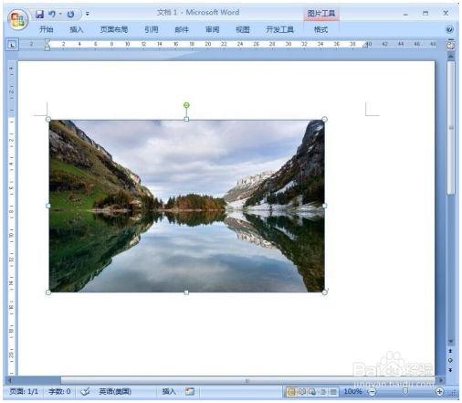Screen dimensions: 462x403
Task: Switch to Full Screen Reading view
Action: pos(302,392)
